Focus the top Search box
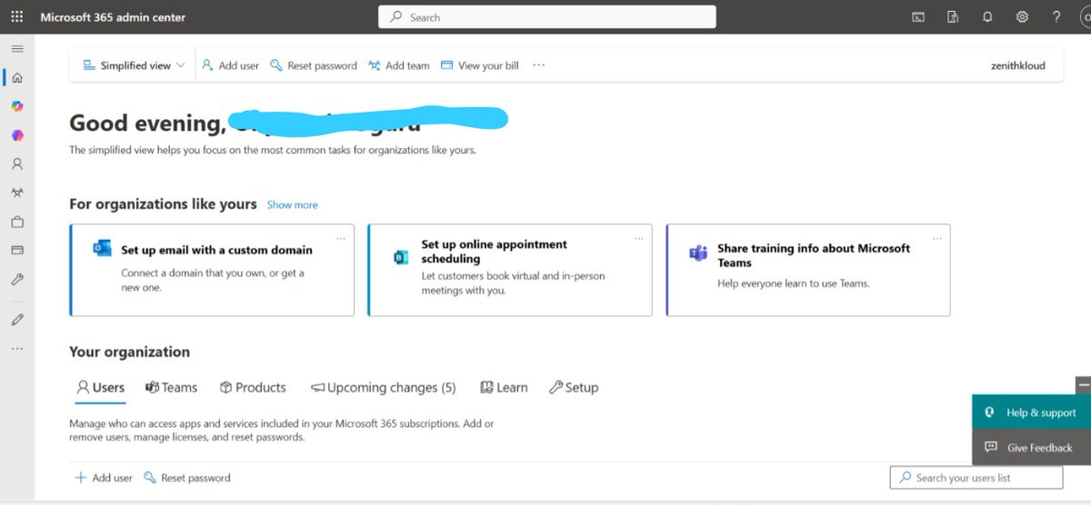Image resolution: width=1091 pixels, height=505 pixels. 547,17
